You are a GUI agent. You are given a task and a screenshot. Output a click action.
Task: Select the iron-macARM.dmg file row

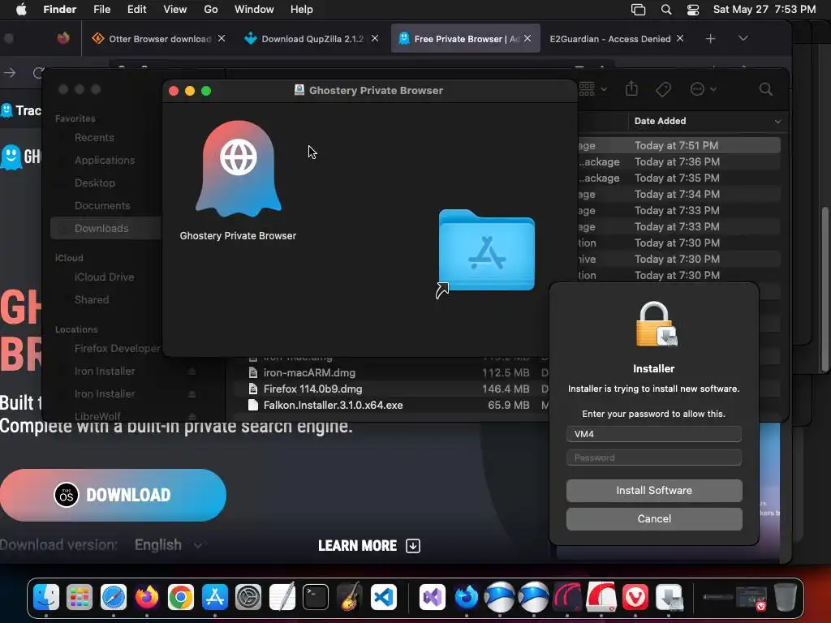391,373
